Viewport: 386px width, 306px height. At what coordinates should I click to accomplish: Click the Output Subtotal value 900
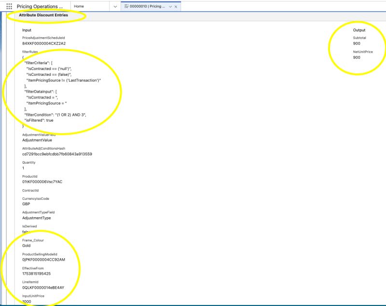pyautogui.click(x=357, y=43)
